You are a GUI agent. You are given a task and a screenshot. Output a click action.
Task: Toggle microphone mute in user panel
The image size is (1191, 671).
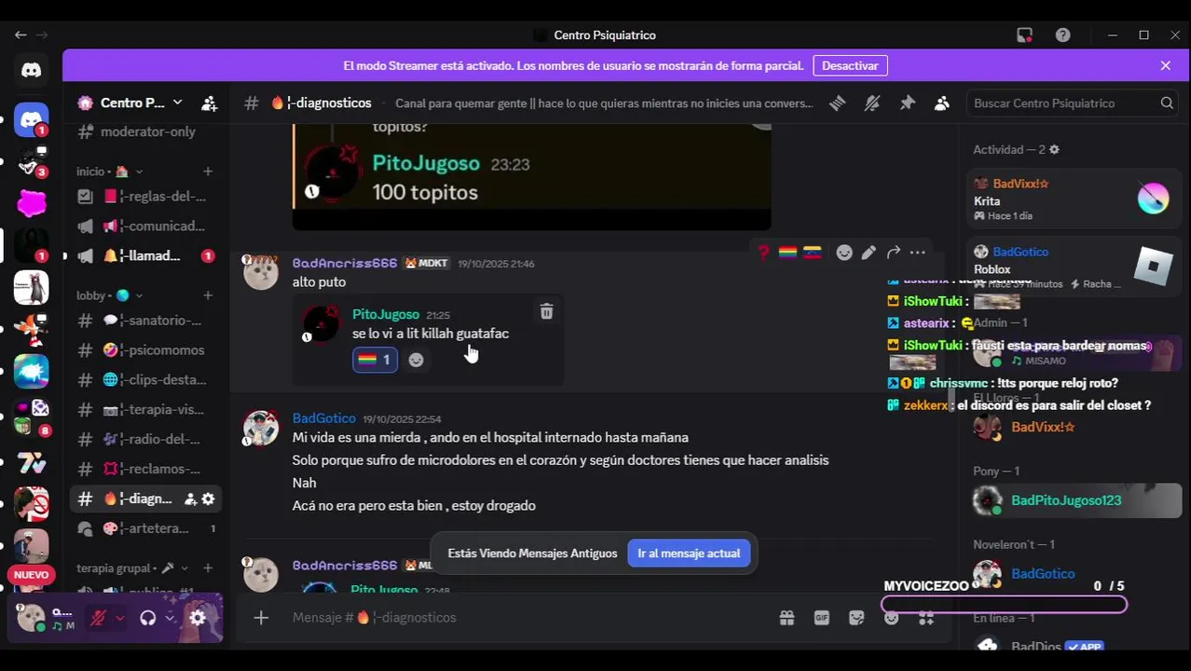(98, 617)
